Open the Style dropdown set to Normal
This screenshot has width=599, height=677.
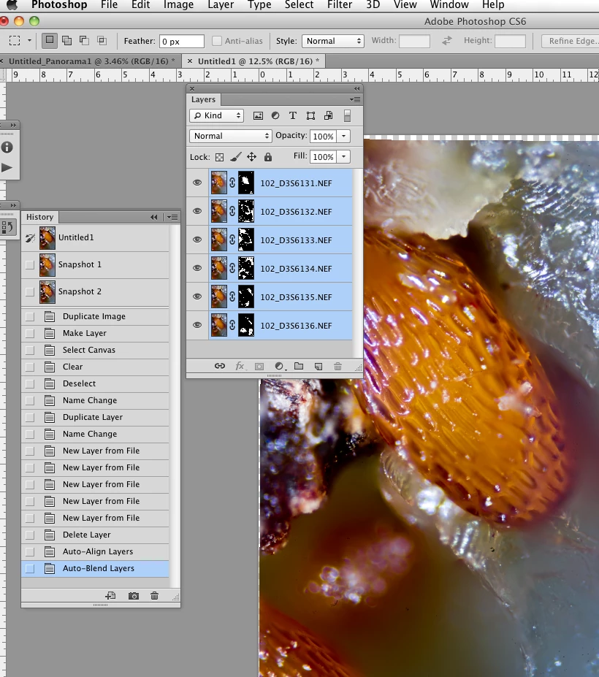333,41
